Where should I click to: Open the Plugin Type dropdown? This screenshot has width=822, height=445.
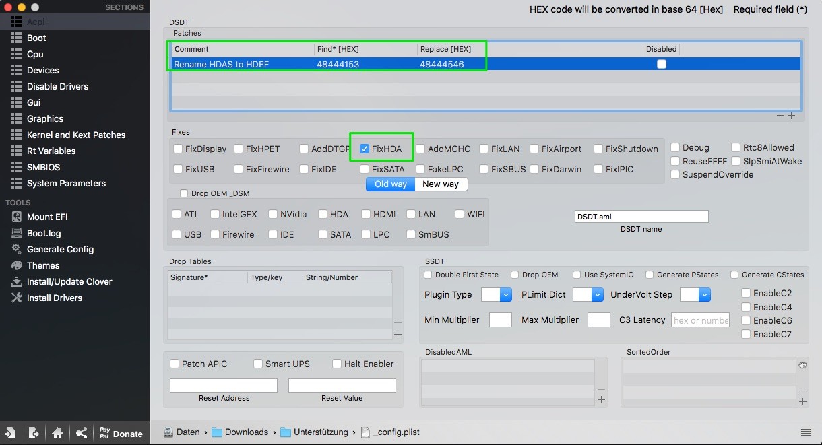tap(491, 294)
